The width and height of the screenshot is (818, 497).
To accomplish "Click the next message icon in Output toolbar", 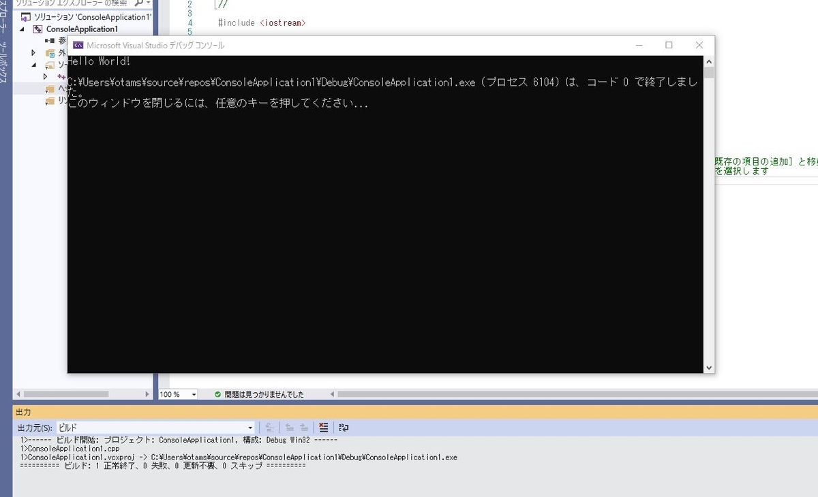I will pyautogui.click(x=304, y=428).
